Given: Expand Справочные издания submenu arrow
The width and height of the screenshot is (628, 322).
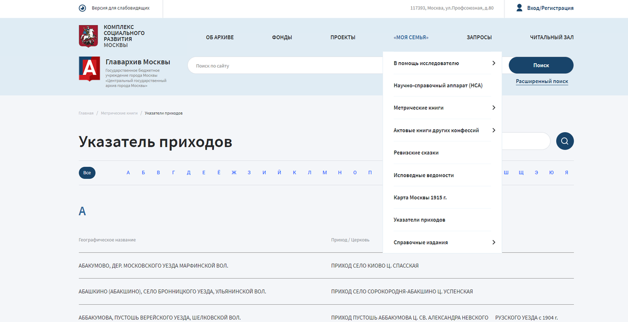Looking at the screenshot, I should pos(494,243).
